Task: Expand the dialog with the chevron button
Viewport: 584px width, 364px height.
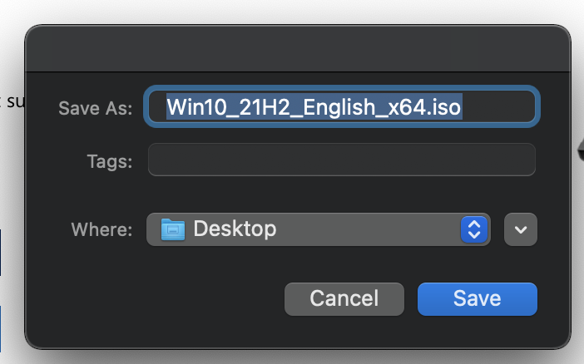Action: tap(520, 229)
